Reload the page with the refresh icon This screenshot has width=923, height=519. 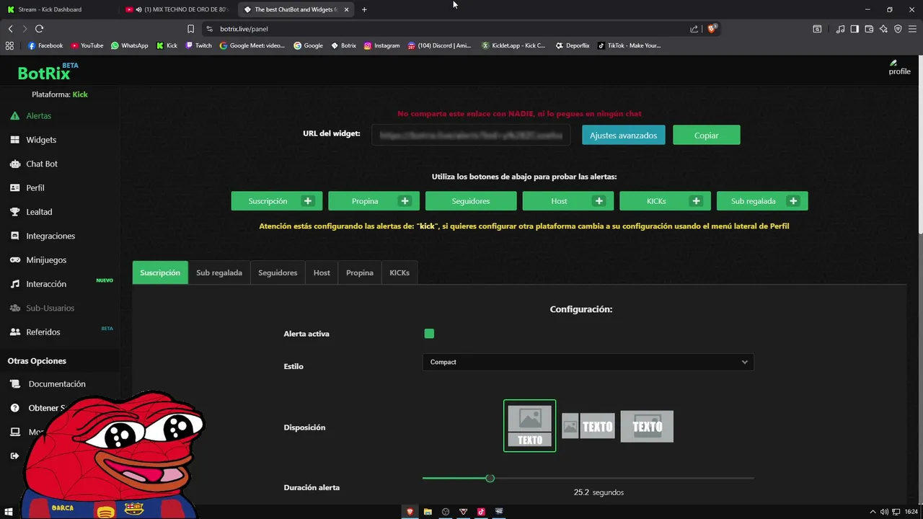[39, 29]
